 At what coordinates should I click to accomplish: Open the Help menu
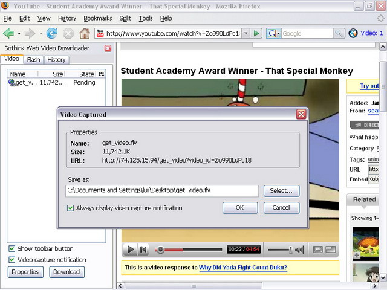166,18
